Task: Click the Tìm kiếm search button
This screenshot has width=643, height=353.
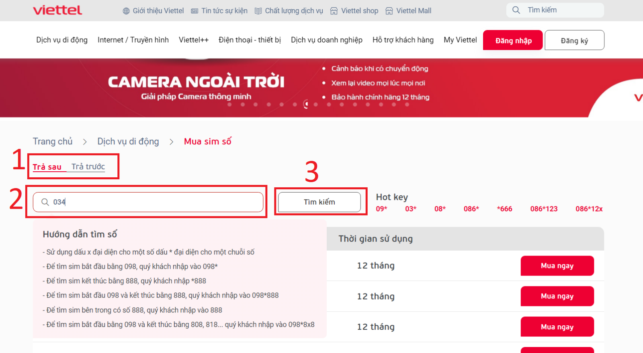Action: click(319, 202)
